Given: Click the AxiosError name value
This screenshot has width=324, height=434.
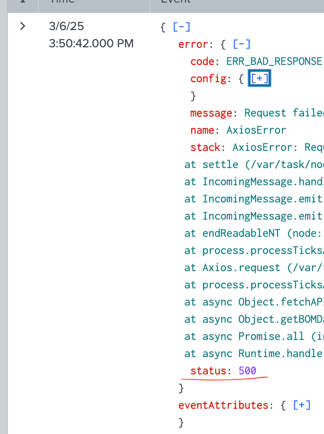Looking at the screenshot, I should [256, 130].
